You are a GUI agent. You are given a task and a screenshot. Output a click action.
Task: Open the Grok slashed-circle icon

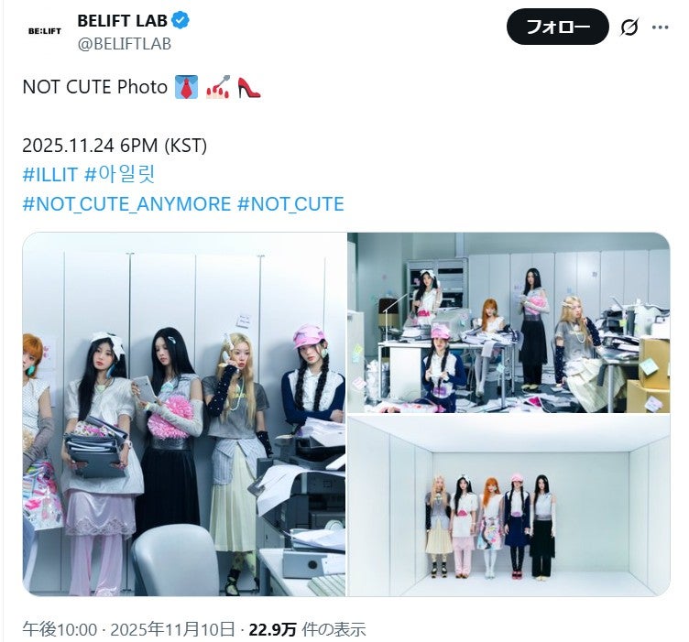click(629, 27)
